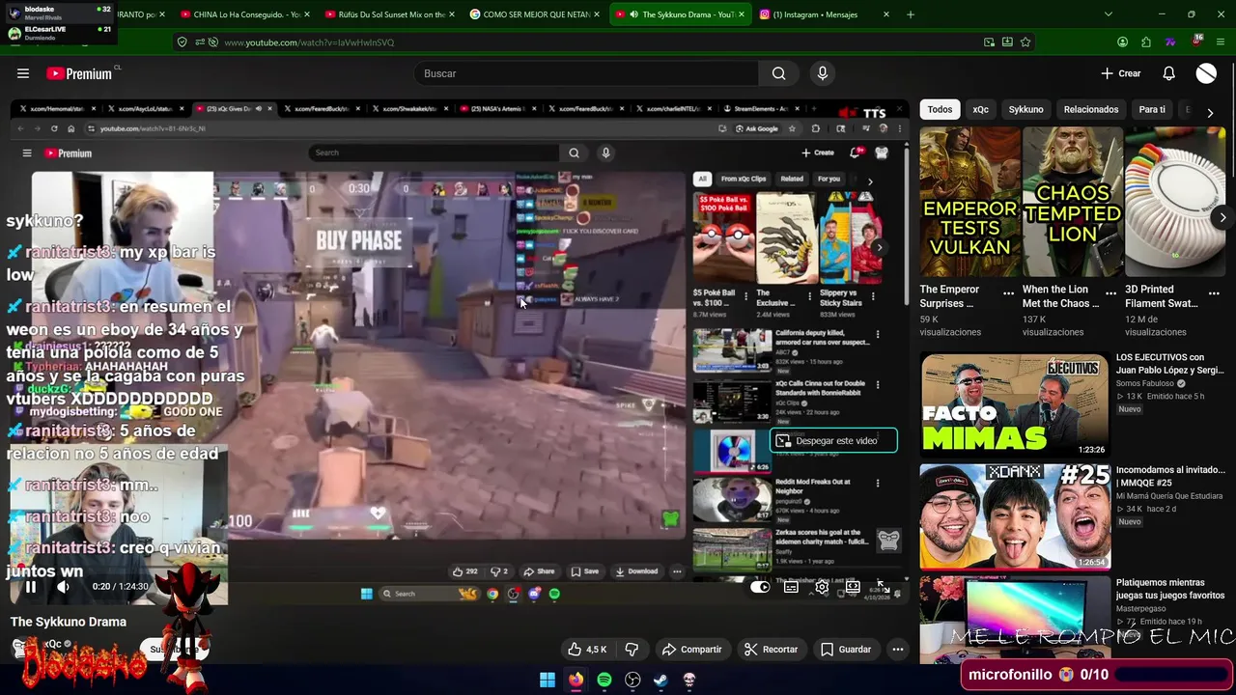The height and width of the screenshot is (695, 1236).
Task: Open Chaos Tempted Lion thumbnail
Action: click(x=1072, y=202)
